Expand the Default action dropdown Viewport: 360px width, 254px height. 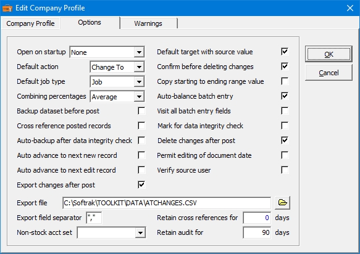139,67
